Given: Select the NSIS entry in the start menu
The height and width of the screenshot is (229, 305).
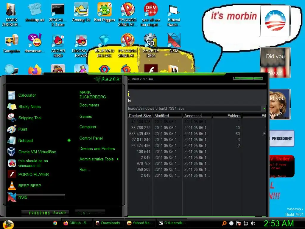Looking at the screenshot, I should [36, 197].
